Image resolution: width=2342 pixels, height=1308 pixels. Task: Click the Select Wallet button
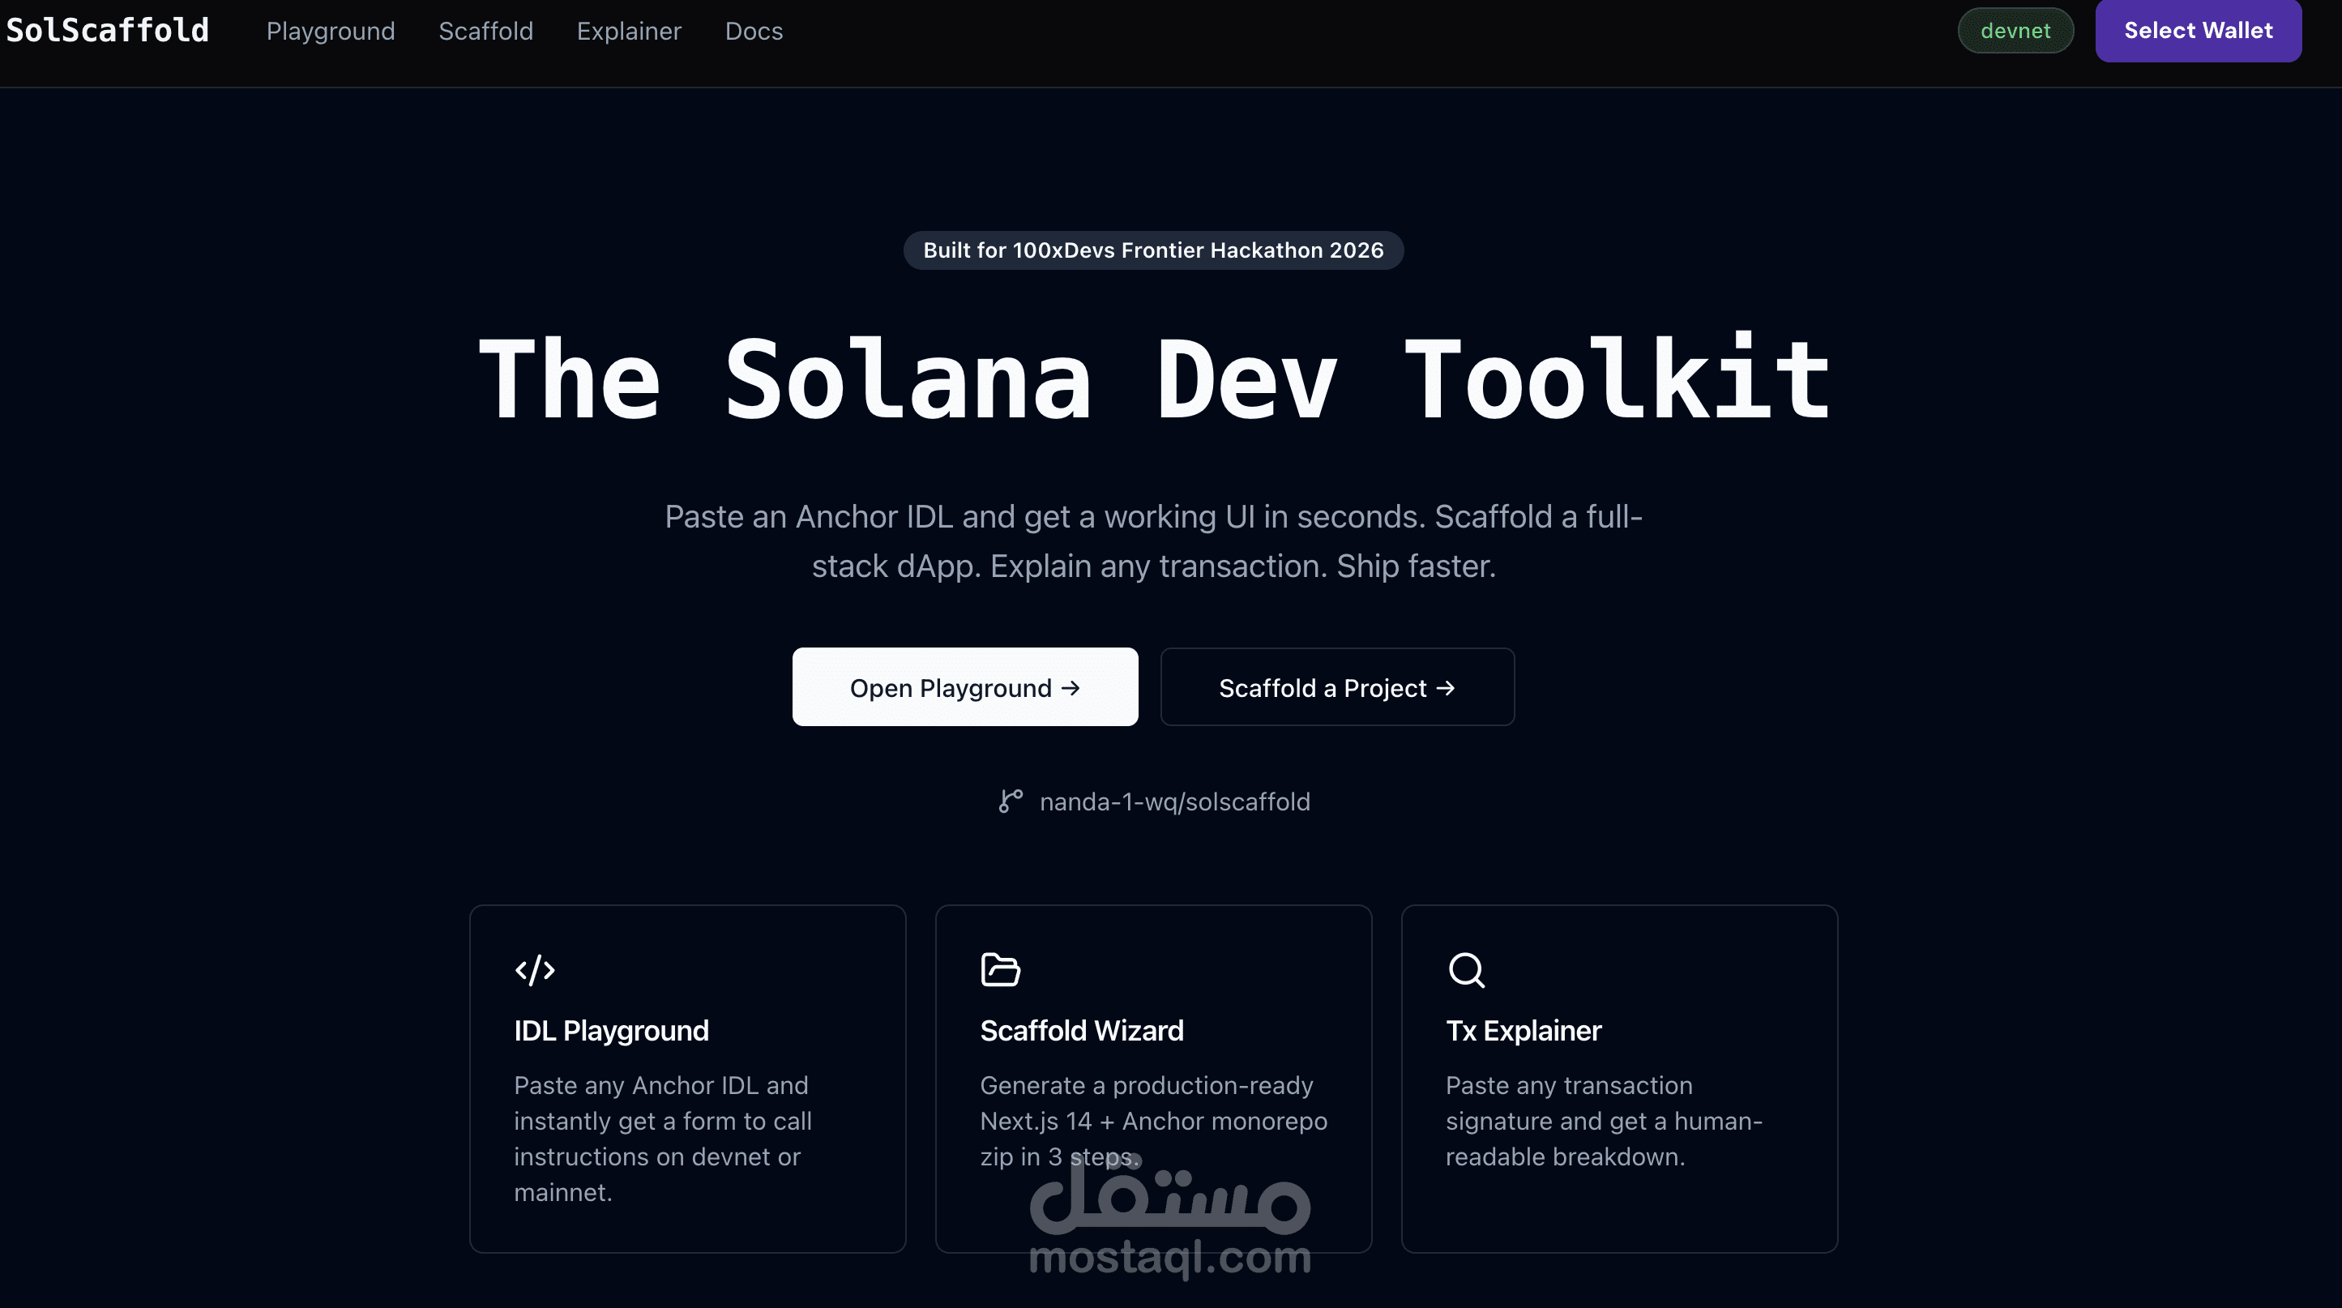2199,31
